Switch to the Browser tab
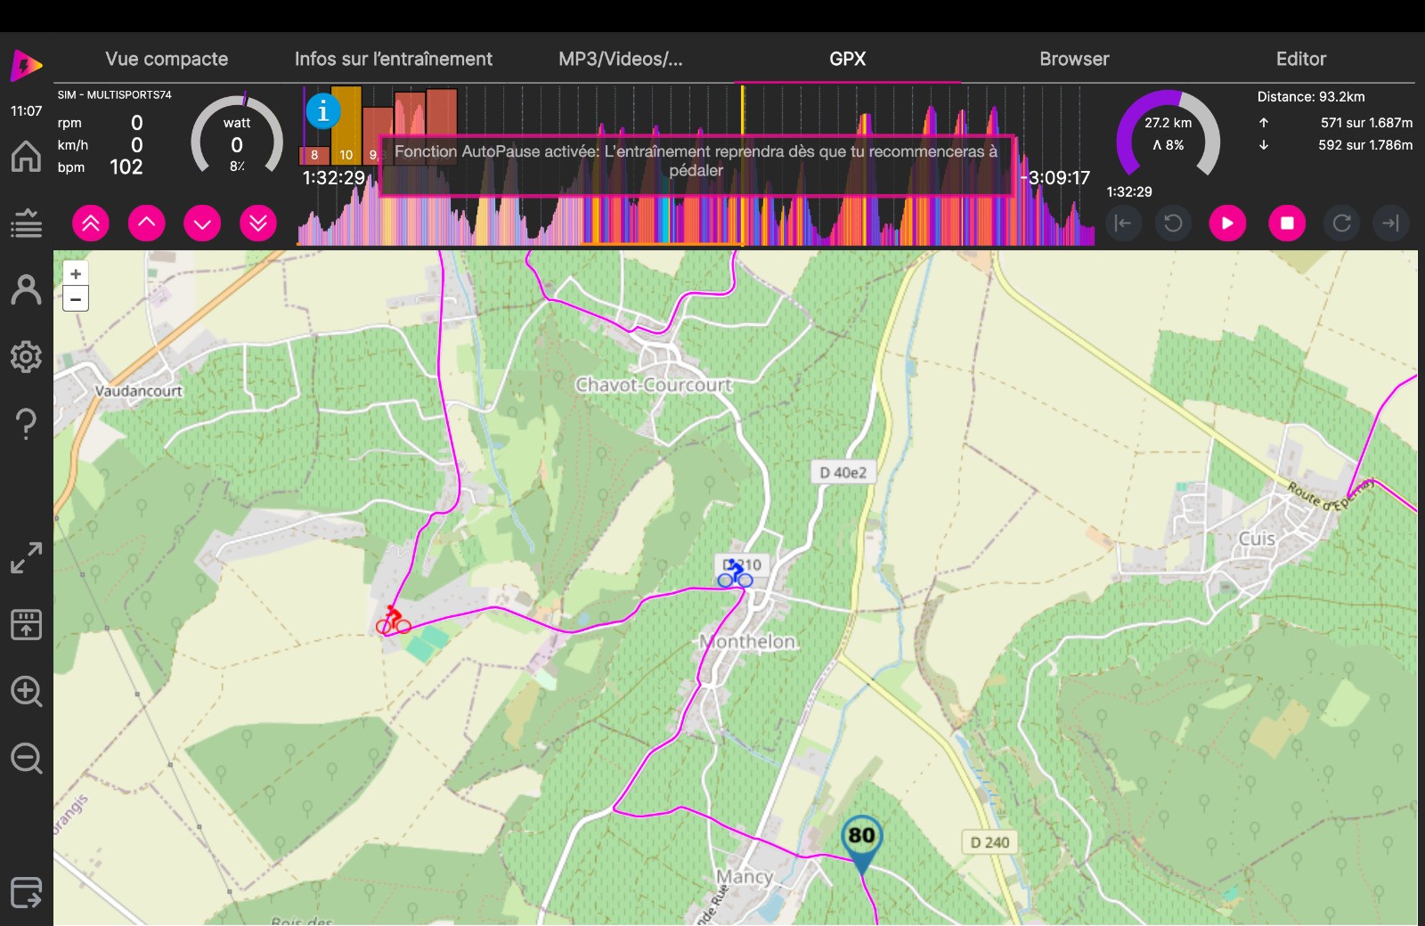The height and width of the screenshot is (926, 1425). [1074, 59]
